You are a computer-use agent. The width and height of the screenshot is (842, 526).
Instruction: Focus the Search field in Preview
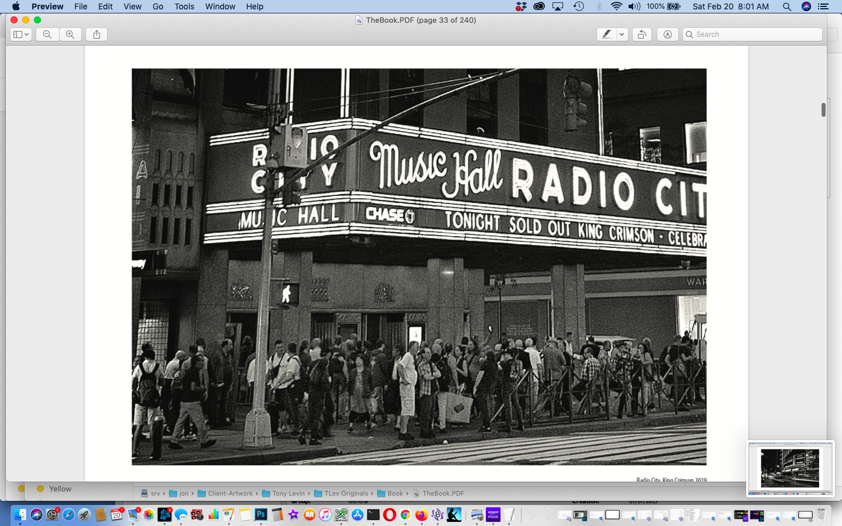[x=753, y=34]
